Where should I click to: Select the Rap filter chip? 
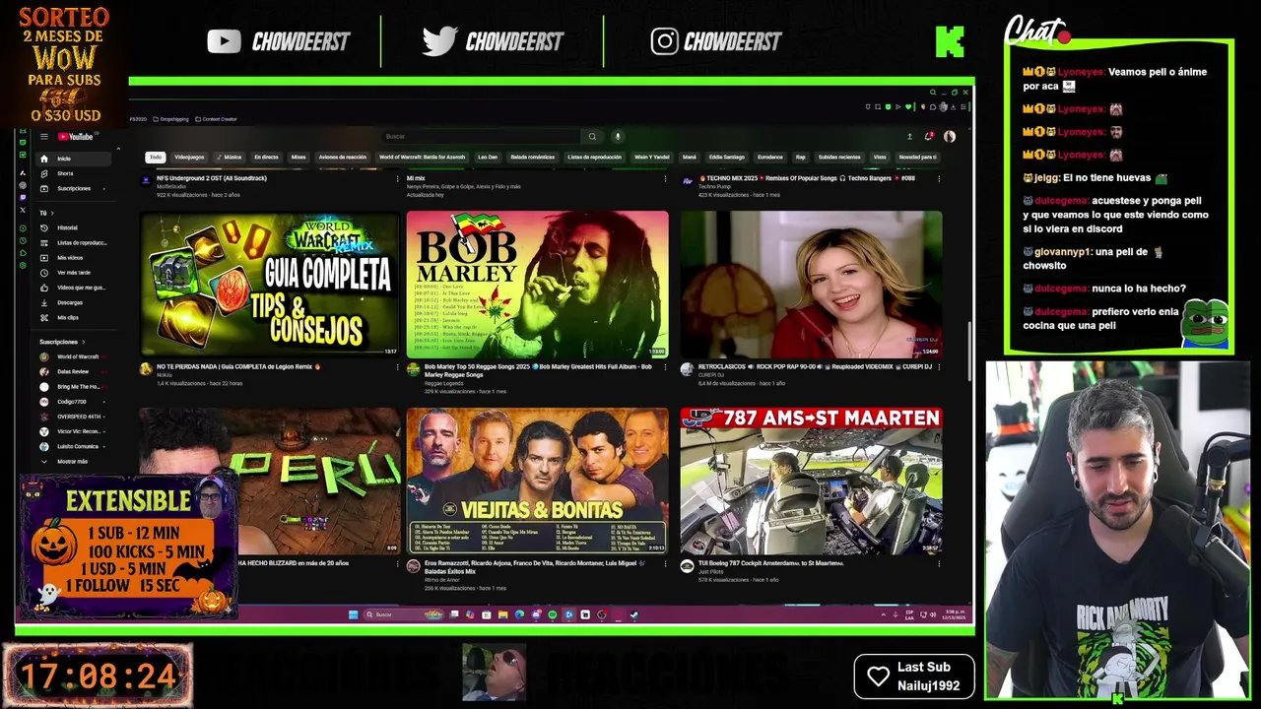pyautogui.click(x=801, y=157)
